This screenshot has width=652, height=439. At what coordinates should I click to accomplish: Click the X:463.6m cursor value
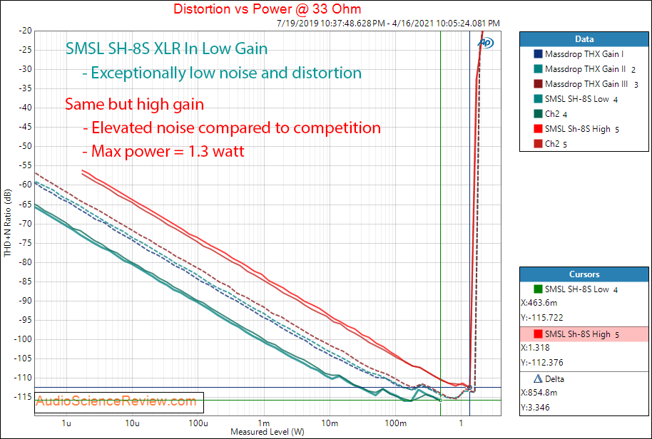click(x=539, y=303)
